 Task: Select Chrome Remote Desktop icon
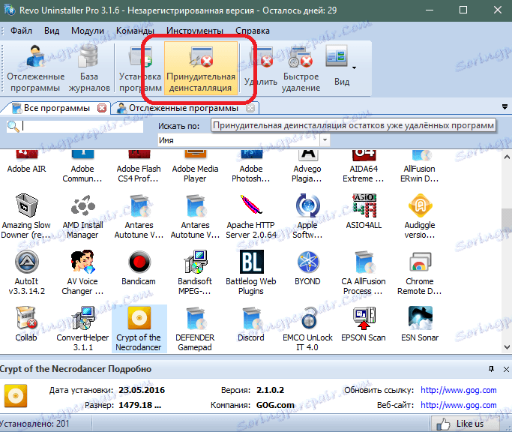coord(420,262)
